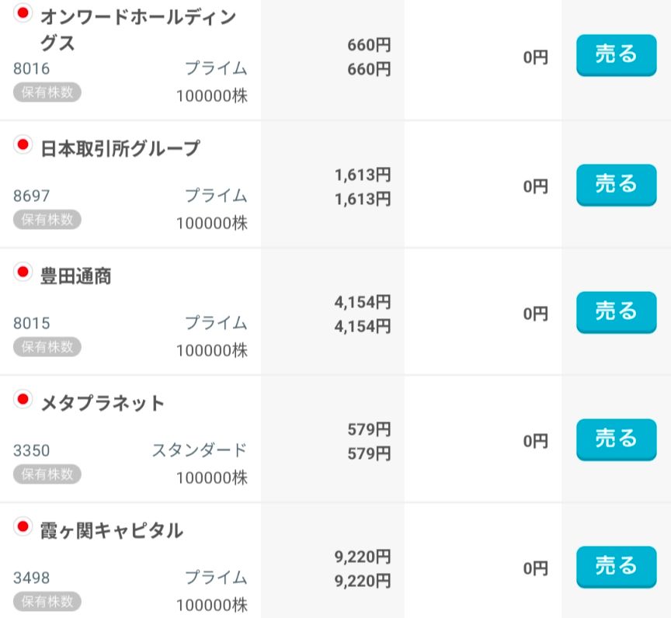Sell 豊田通商 shares with 売る button
Screen dimensions: 671x618
[x=616, y=312]
